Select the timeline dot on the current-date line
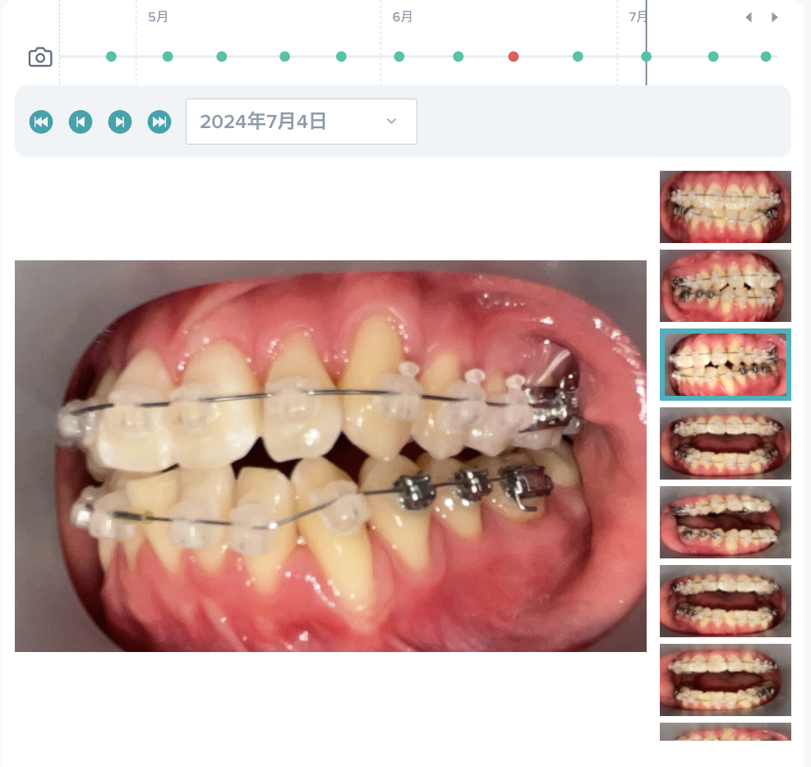811x767 pixels. point(647,57)
